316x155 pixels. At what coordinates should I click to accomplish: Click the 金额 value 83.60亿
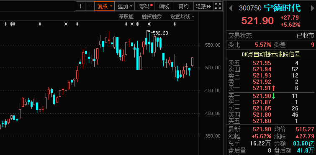[303, 143]
